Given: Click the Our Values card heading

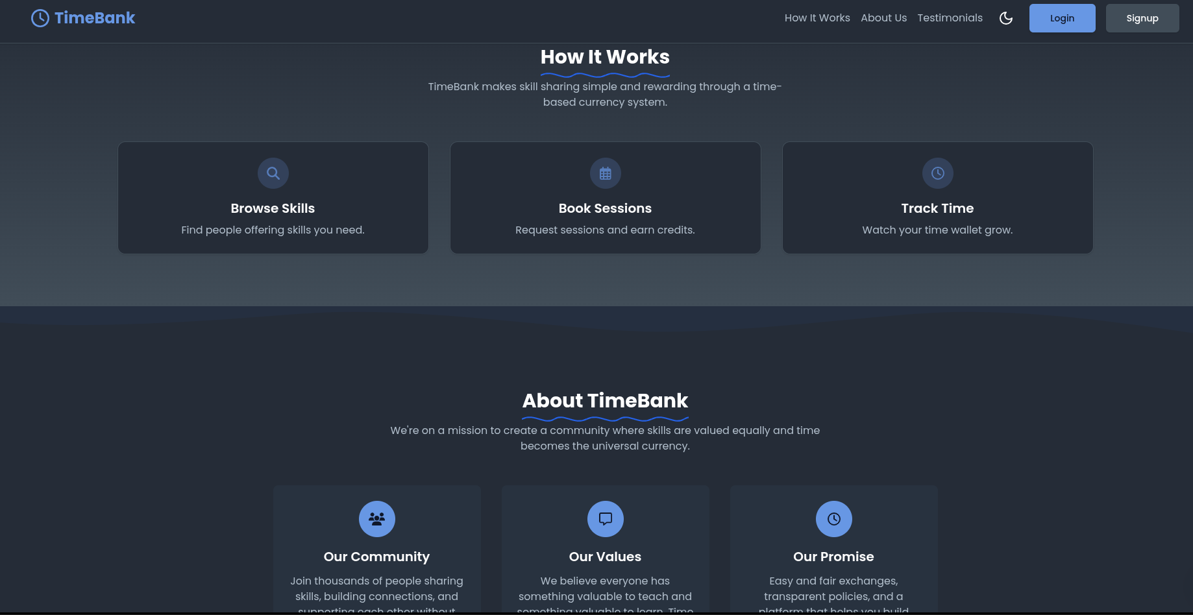Looking at the screenshot, I should pyautogui.click(x=605, y=557).
